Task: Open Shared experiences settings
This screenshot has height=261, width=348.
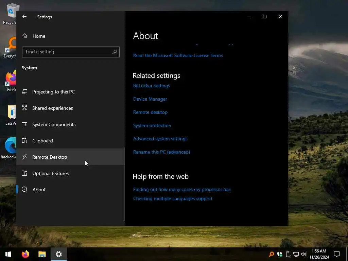Action: click(x=70, y=108)
